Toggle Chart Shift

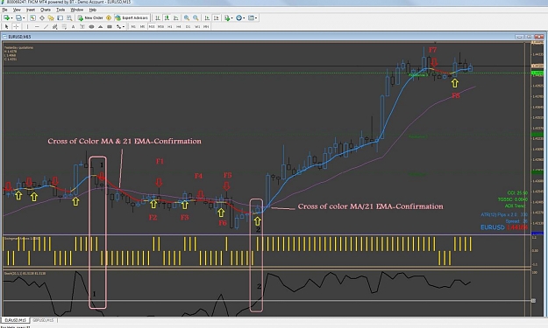pos(217,17)
